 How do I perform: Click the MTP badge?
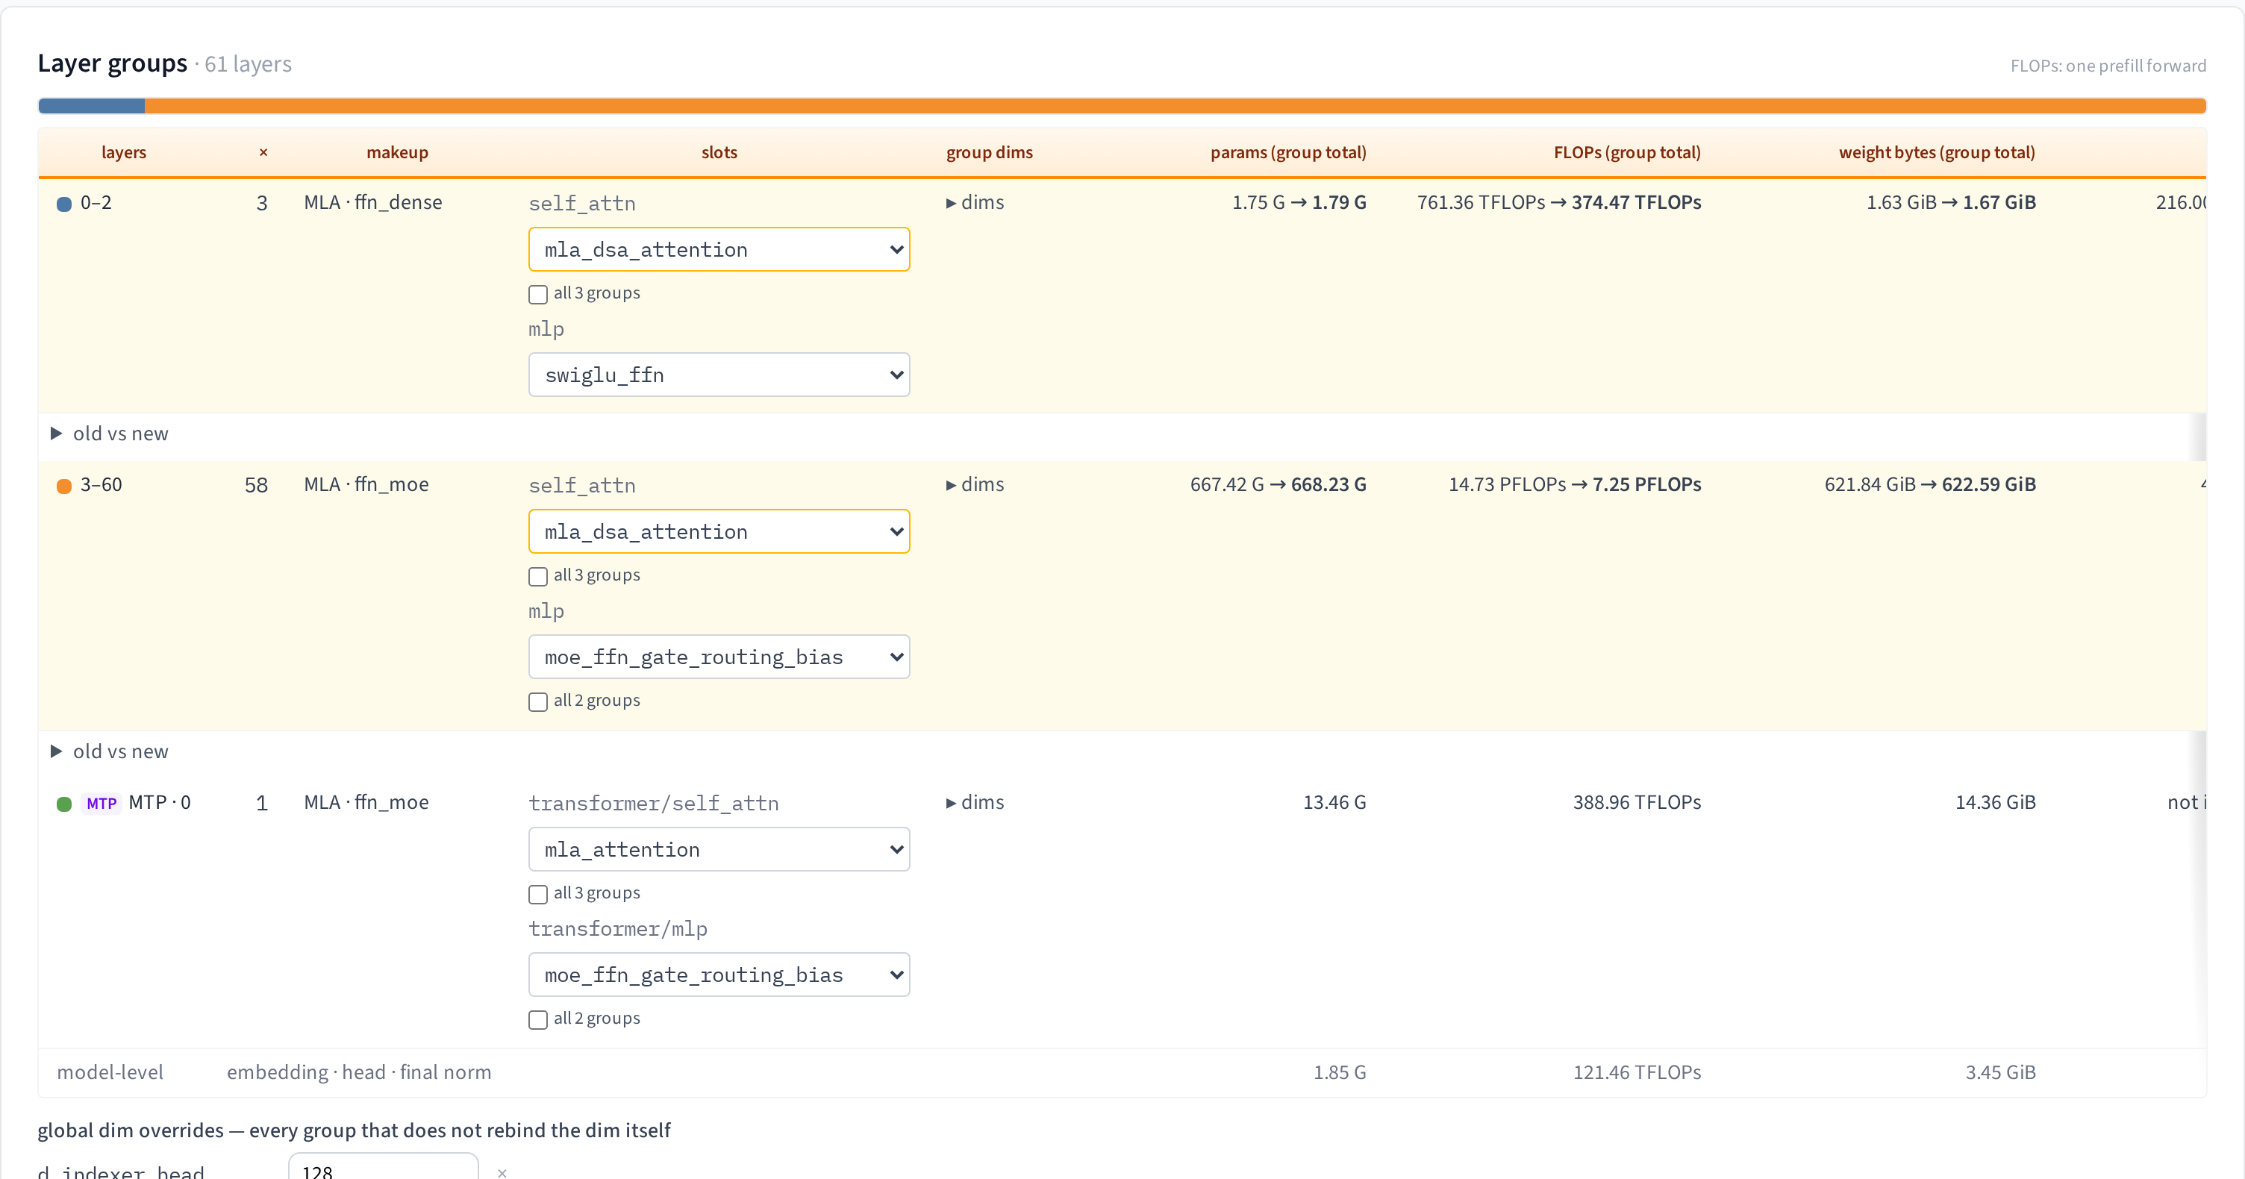(101, 804)
